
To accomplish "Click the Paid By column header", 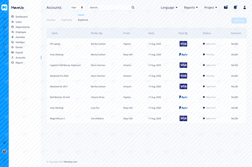I will [x=183, y=33].
